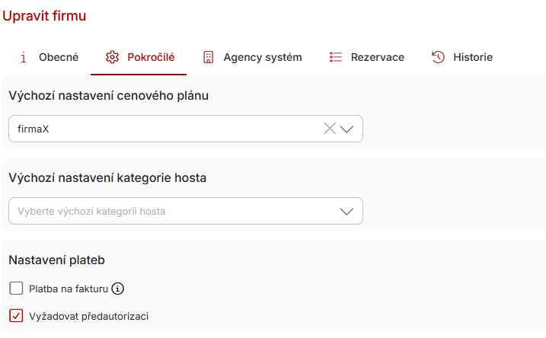The height and width of the screenshot is (338, 546).
Task: Click the gear icon on Pokročilé tab
Action: [x=112, y=57]
